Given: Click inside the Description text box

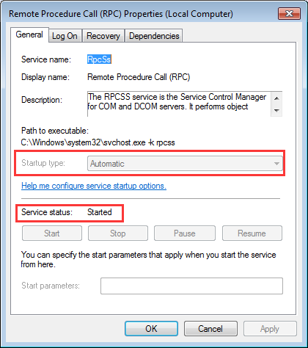Looking at the screenshot, I should click(x=179, y=104).
